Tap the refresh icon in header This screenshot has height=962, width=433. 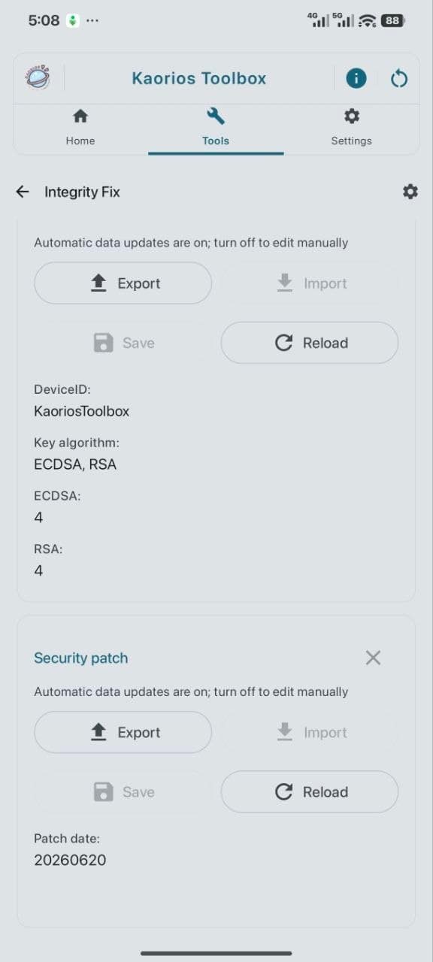pyautogui.click(x=399, y=78)
